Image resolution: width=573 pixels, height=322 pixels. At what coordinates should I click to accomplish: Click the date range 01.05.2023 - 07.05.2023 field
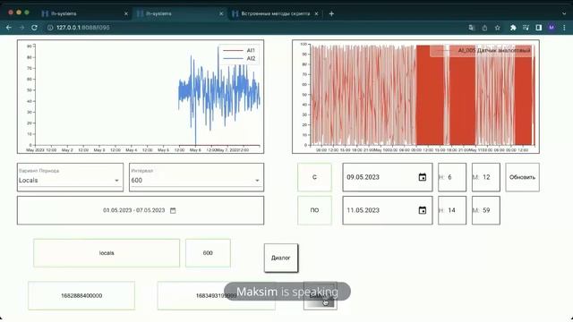pos(141,211)
